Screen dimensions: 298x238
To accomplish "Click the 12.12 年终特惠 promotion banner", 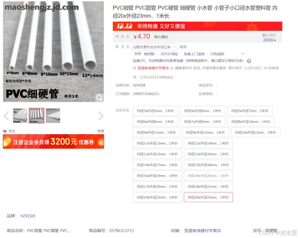I will click(197, 26).
